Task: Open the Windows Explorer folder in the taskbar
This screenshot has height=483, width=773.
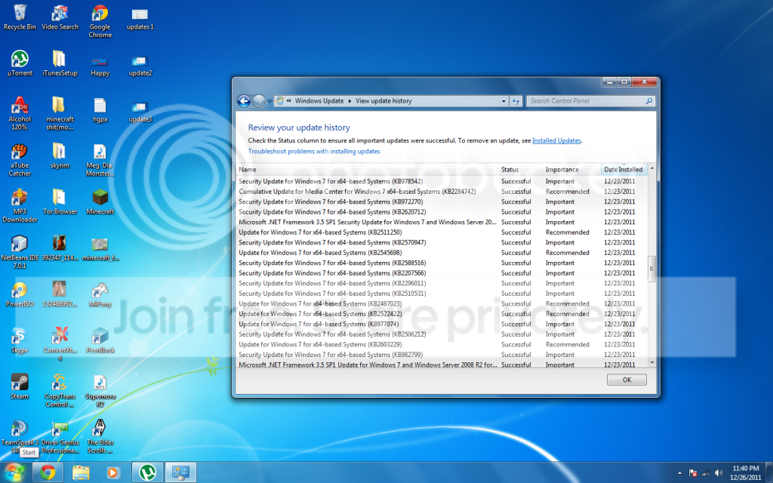Action: tap(81, 472)
